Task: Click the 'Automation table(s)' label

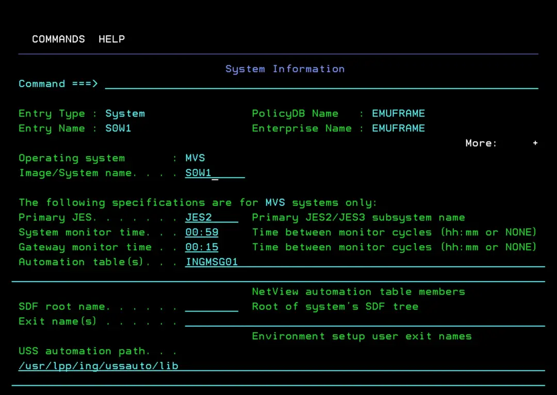Action: coord(80,262)
